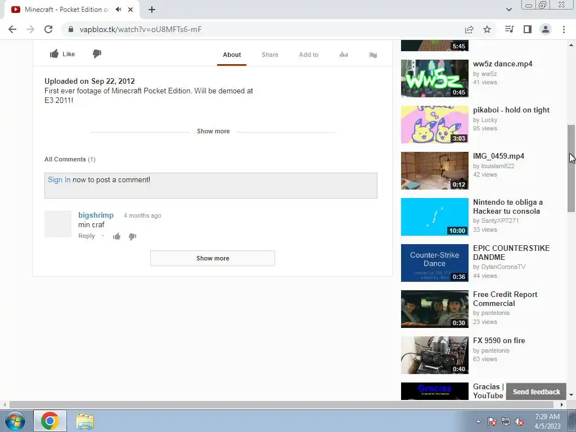Screen dimensions: 576x432
Task: Click the Counter-Strike Dance thumbnail
Action: 435,263
